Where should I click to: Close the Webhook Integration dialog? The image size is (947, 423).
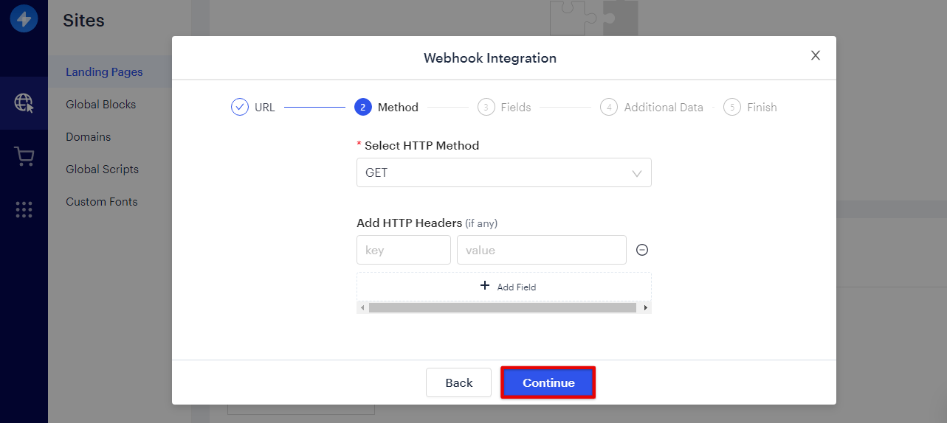coord(816,55)
